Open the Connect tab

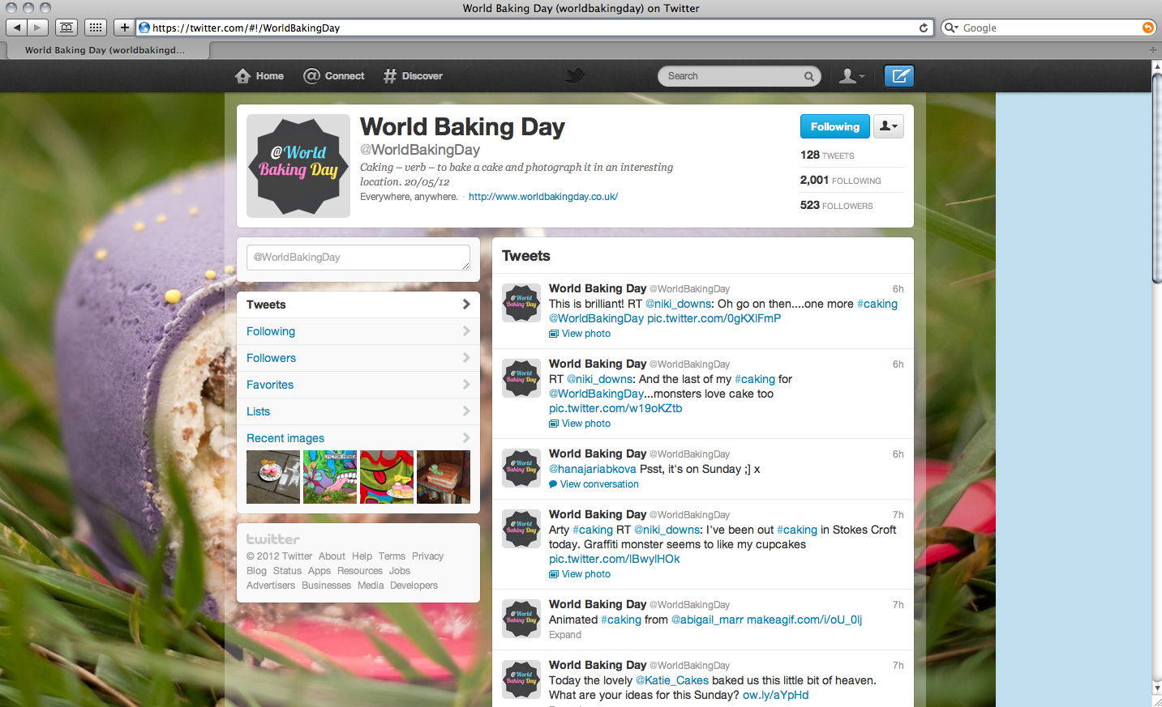pos(334,76)
